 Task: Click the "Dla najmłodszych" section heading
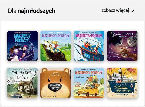[31, 11]
